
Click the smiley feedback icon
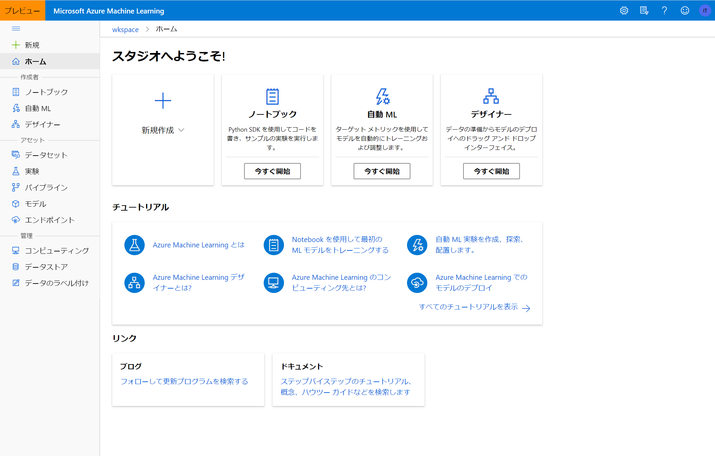(685, 10)
